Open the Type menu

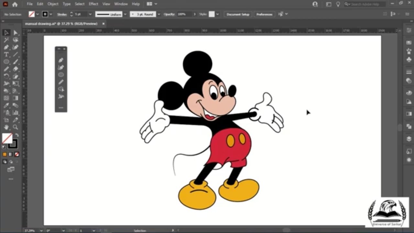tap(67, 4)
